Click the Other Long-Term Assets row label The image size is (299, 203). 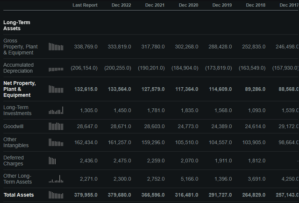click(x=18, y=179)
